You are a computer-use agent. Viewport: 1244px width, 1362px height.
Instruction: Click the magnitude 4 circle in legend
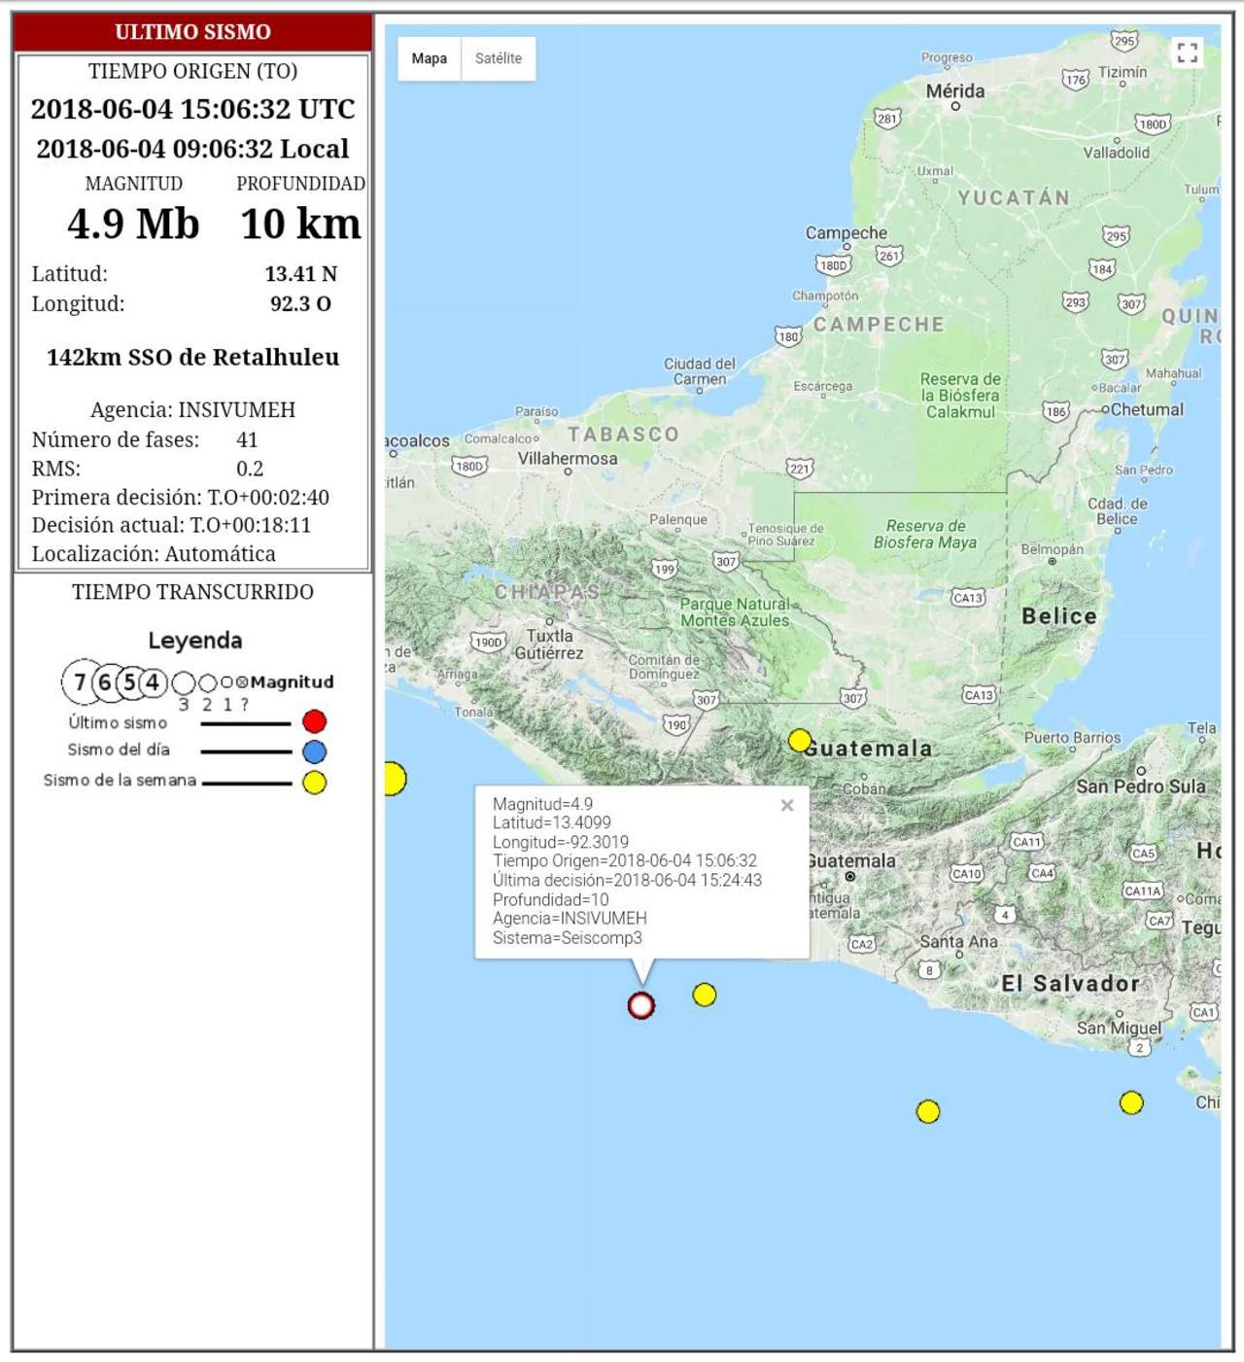tap(153, 682)
